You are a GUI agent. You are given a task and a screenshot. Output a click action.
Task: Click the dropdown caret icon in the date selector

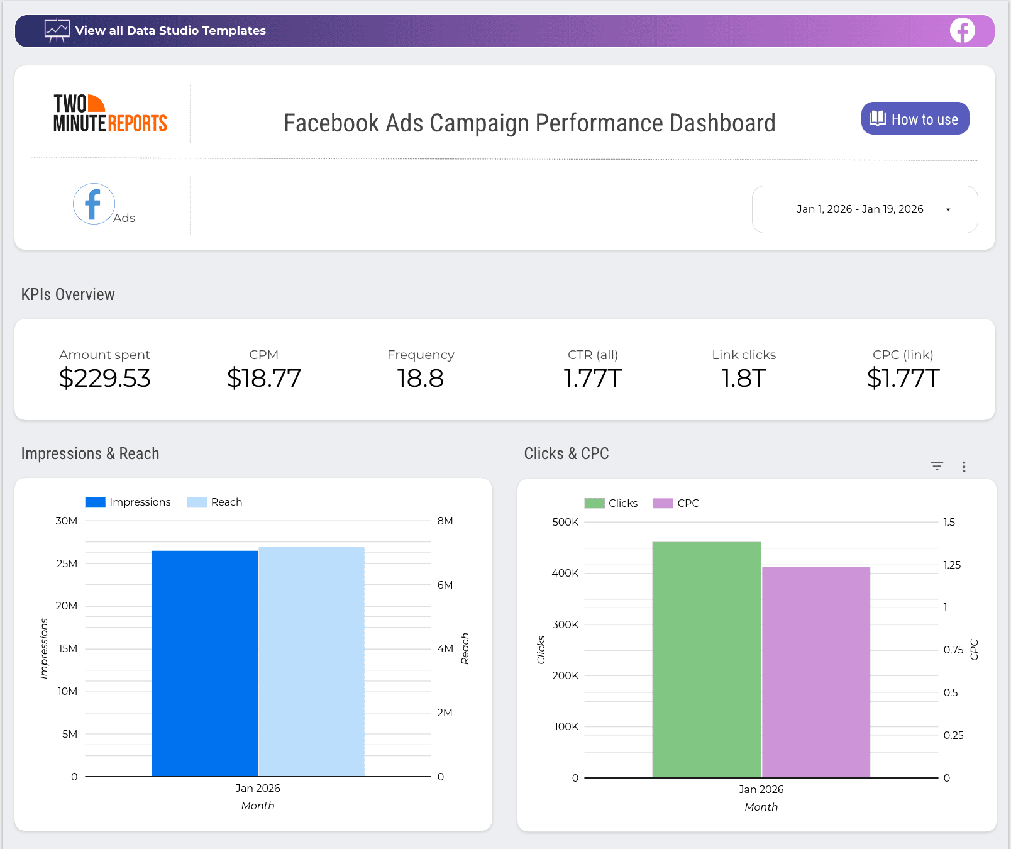click(x=949, y=209)
